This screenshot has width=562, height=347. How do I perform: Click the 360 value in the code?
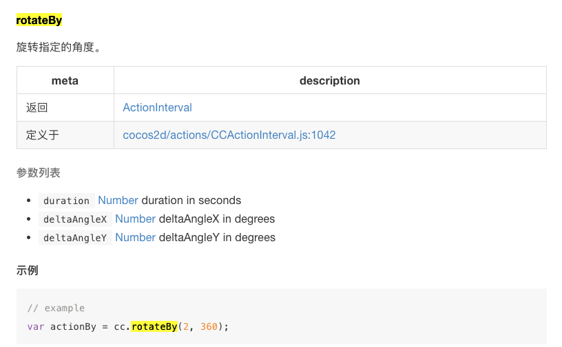coord(209,326)
